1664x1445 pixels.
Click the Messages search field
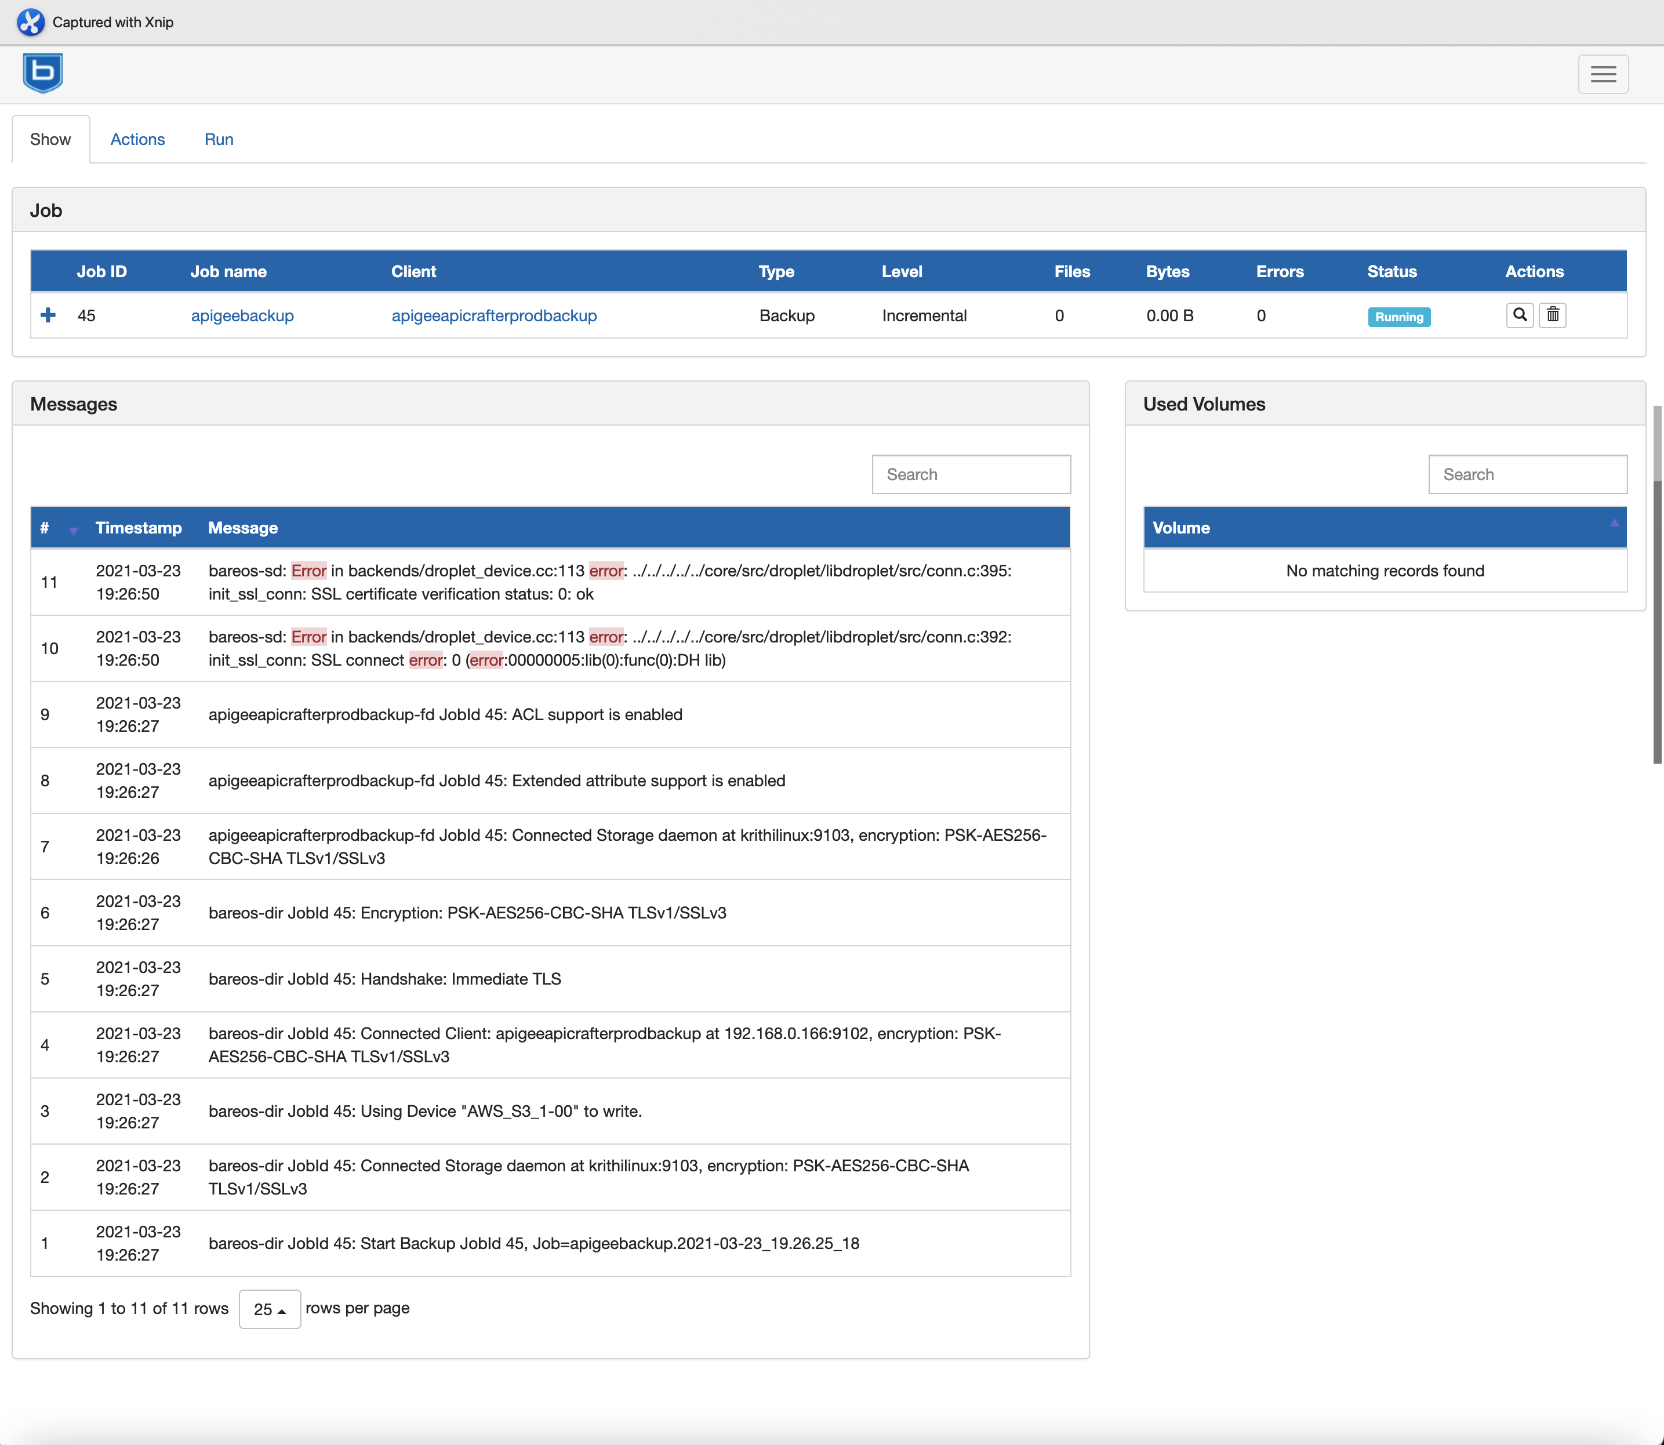tap(971, 474)
